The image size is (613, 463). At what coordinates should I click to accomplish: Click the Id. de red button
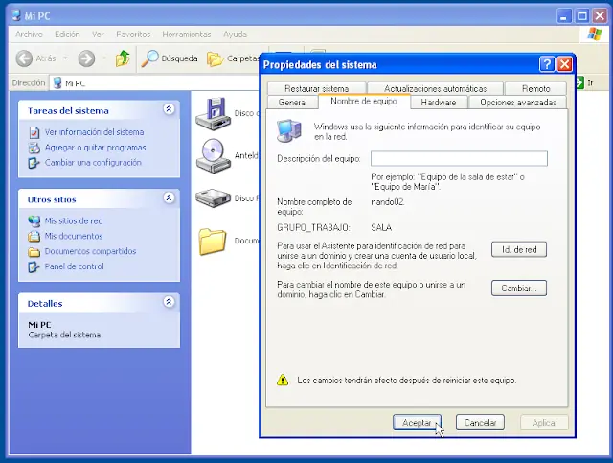tap(518, 249)
